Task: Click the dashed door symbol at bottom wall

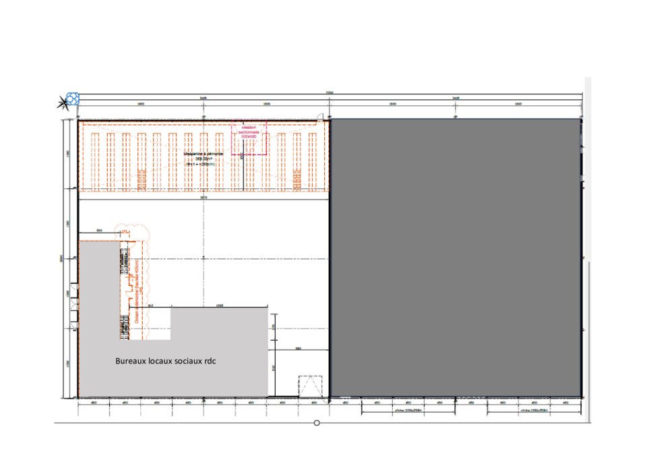Action: [309, 387]
